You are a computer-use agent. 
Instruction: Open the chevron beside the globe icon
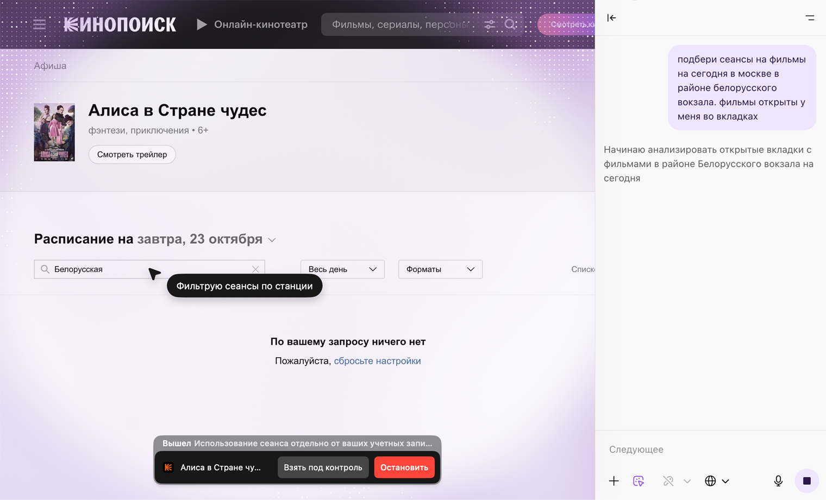[x=725, y=482]
